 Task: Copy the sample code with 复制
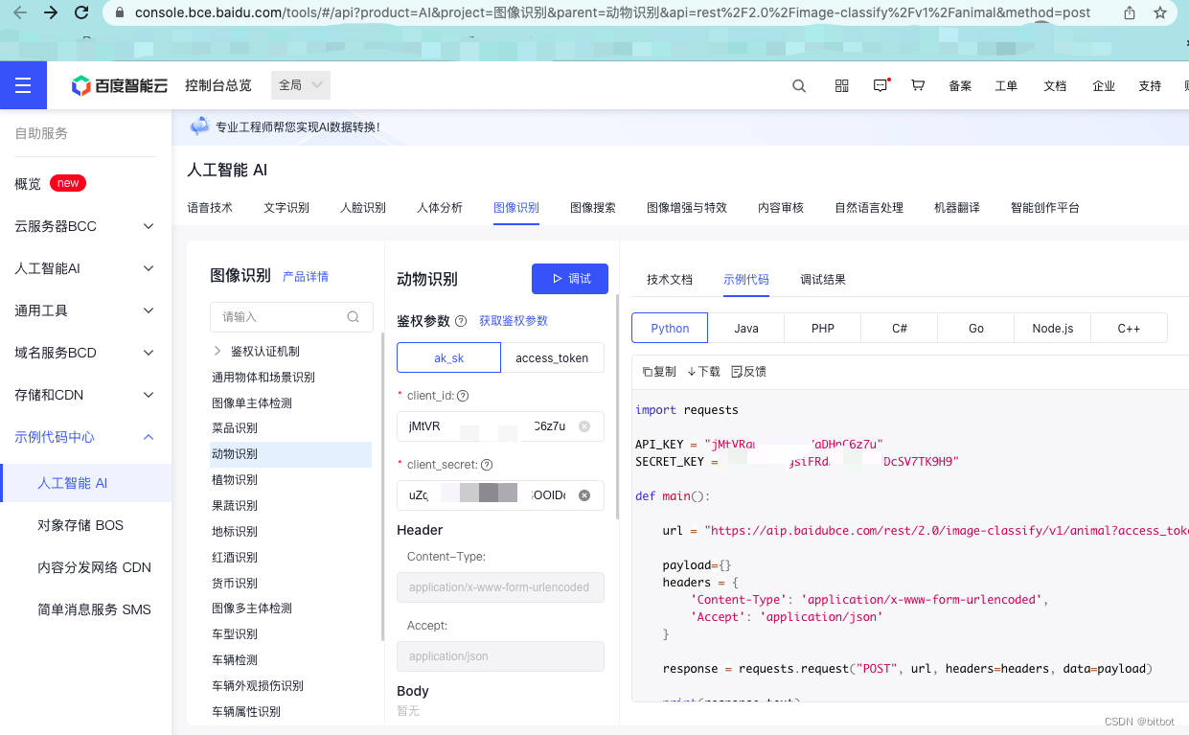click(x=658, y=371)
